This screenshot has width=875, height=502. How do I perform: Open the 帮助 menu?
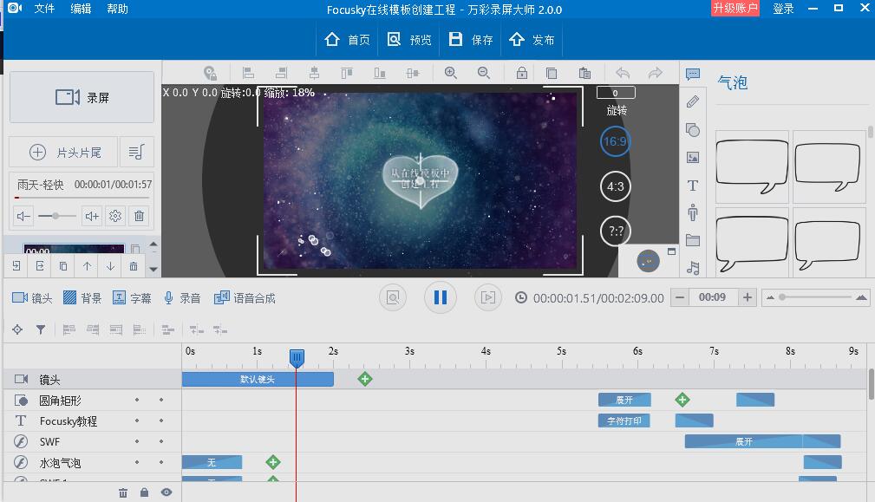[x=117, y=9]
